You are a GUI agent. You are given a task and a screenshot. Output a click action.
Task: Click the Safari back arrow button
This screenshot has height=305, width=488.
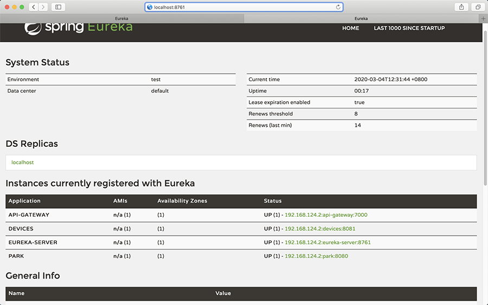33,7
